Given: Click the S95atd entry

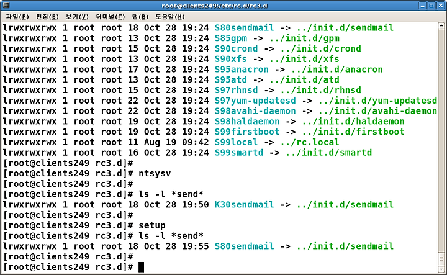Looking at the screenshot, I should tap(230, 80).
